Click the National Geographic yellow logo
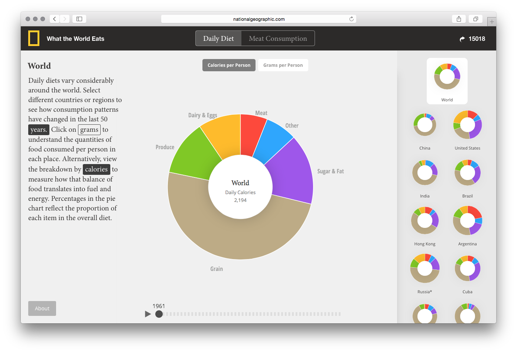Image resolution: width=517 pixels, height=353 pixels. pyautogui.click(x=34, y=39)
